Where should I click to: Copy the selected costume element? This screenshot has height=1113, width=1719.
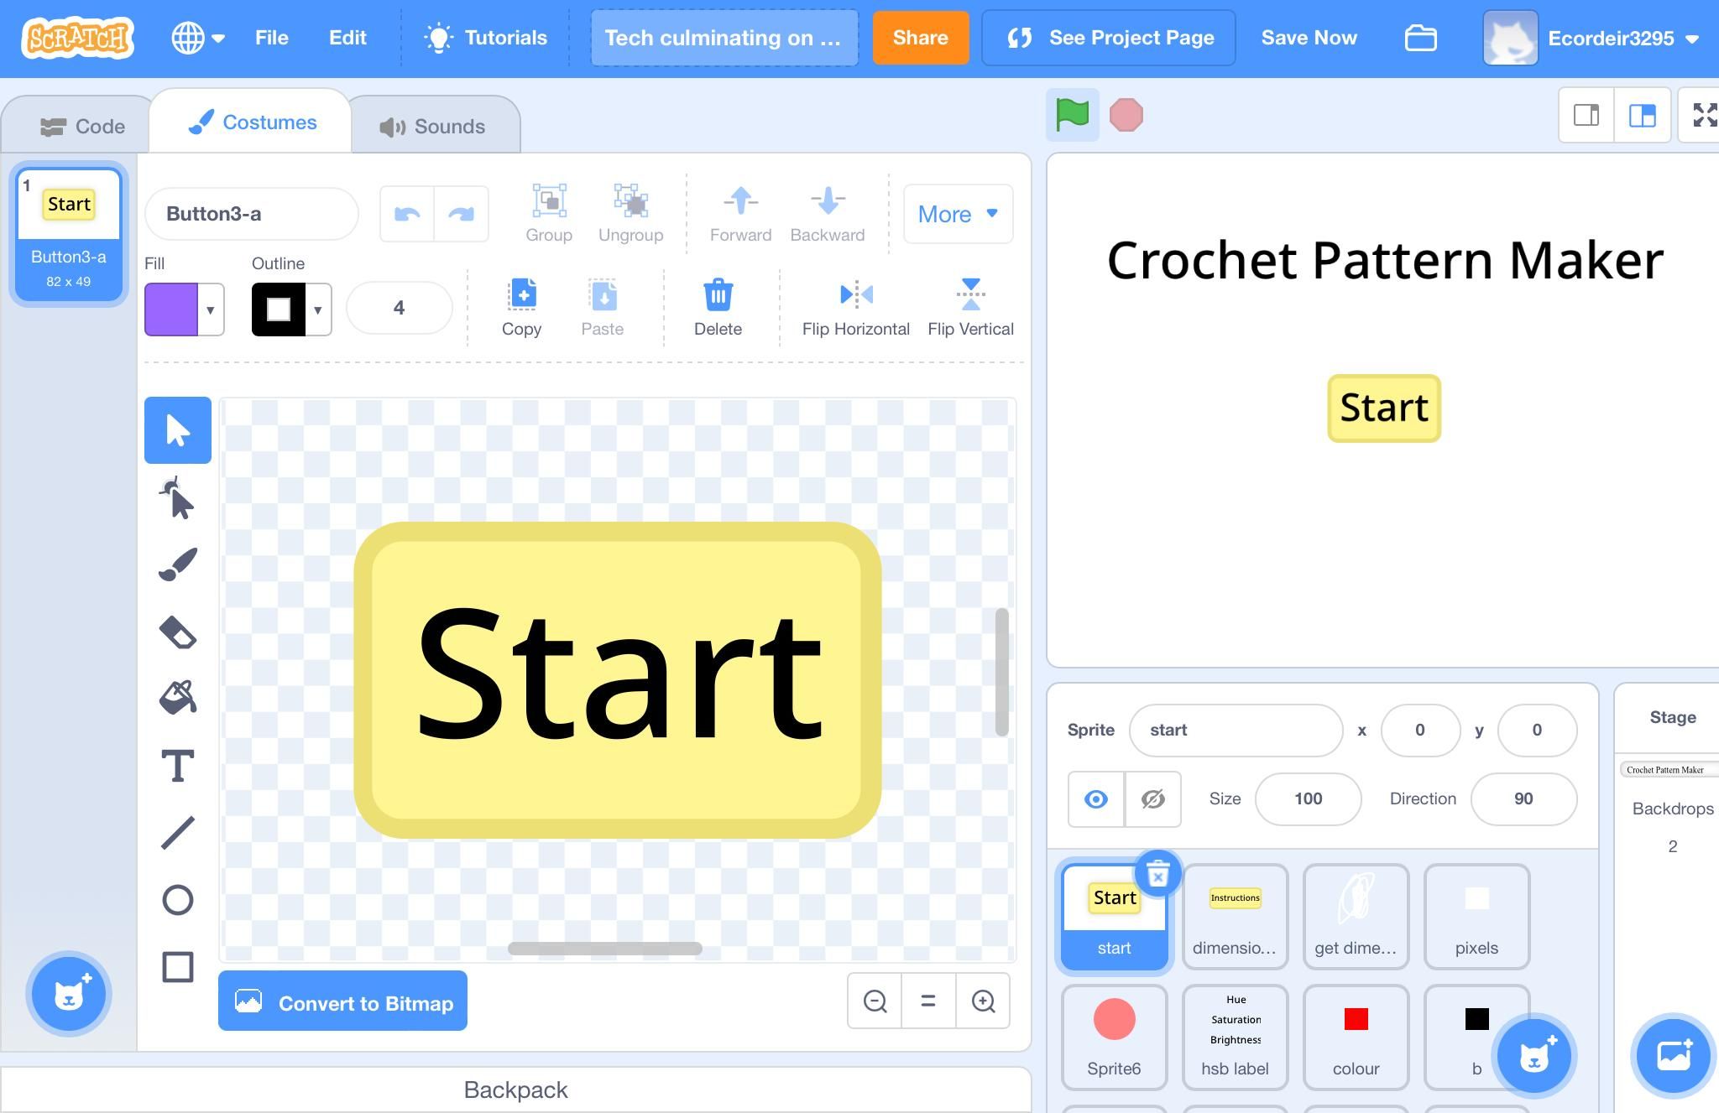tap(522, 306)
